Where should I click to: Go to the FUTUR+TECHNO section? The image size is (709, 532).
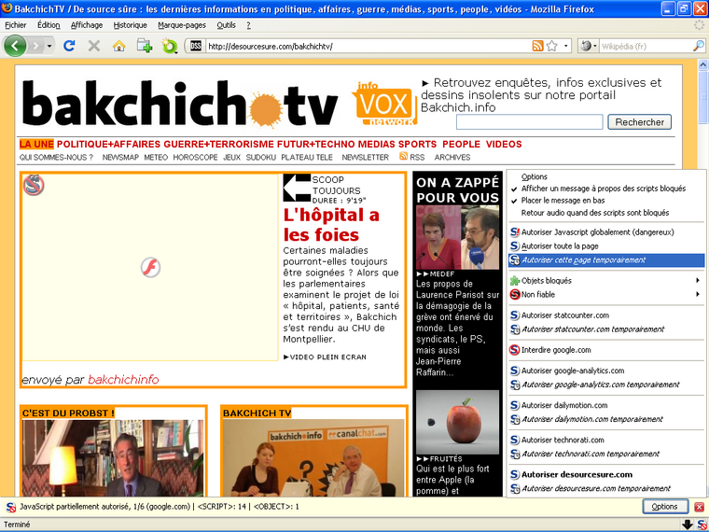tap(315, 145)
